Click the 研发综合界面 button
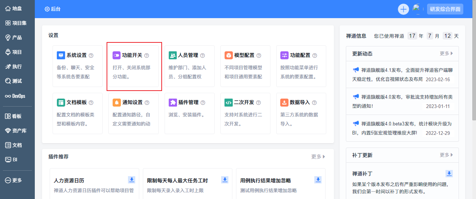 (445, 9)
